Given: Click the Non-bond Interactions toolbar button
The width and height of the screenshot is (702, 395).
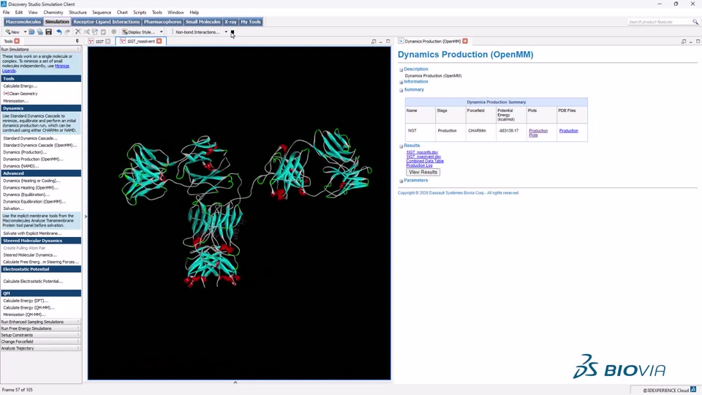Looking at the screenshot, I should point(197,32).
